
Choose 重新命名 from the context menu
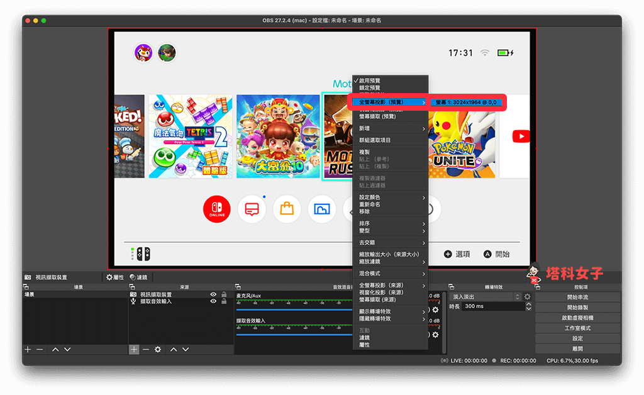coord(370,204)
